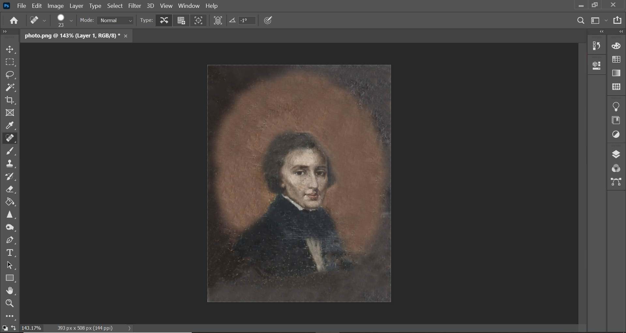626x333 pixels.
Task: Open the Adjustments panel icon
Action: click(616, 134)
